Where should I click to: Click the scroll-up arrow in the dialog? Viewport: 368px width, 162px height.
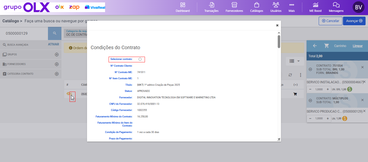pos(279,33)
